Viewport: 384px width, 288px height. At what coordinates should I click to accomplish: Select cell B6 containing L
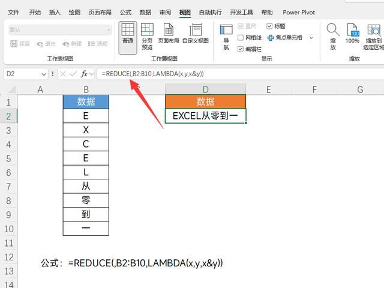tap(86, 172)
